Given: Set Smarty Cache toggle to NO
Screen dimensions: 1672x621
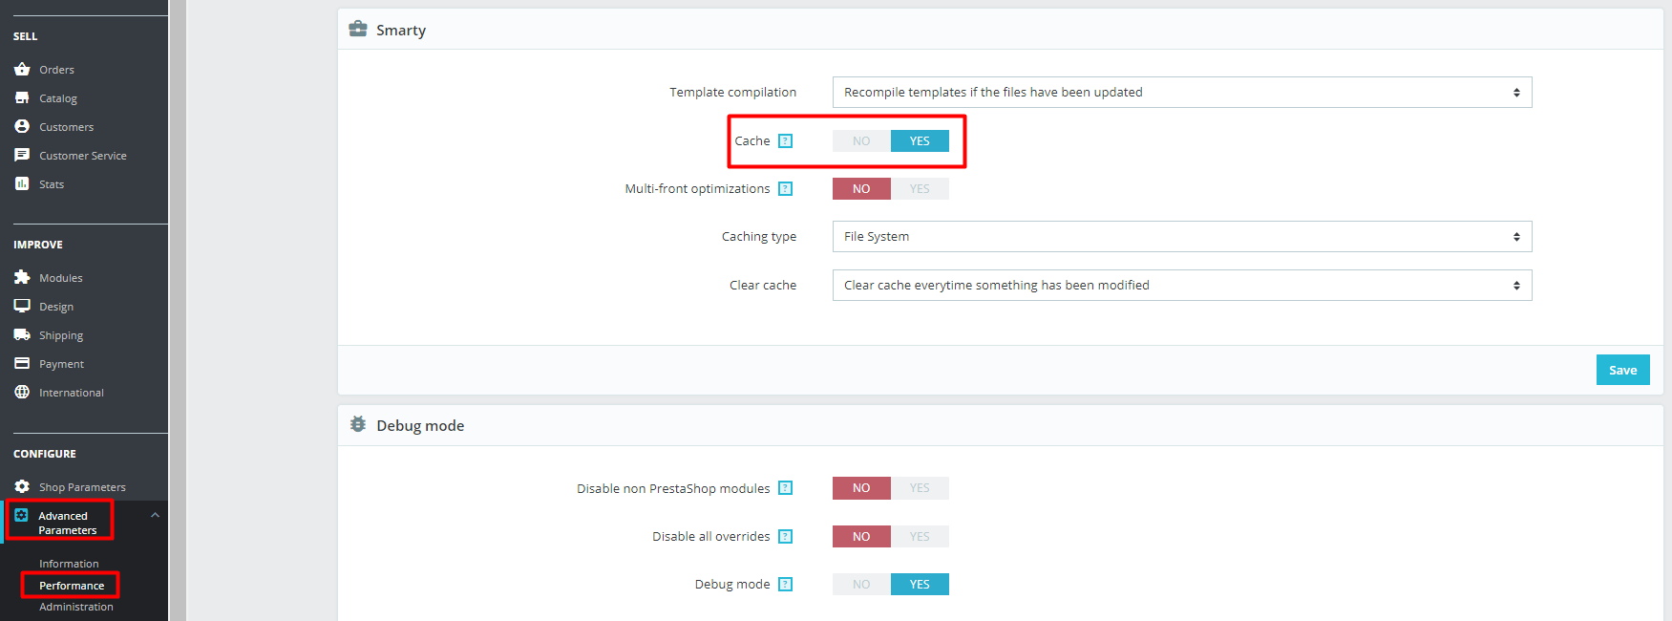Looking at the screenshot, I should 861,141.
